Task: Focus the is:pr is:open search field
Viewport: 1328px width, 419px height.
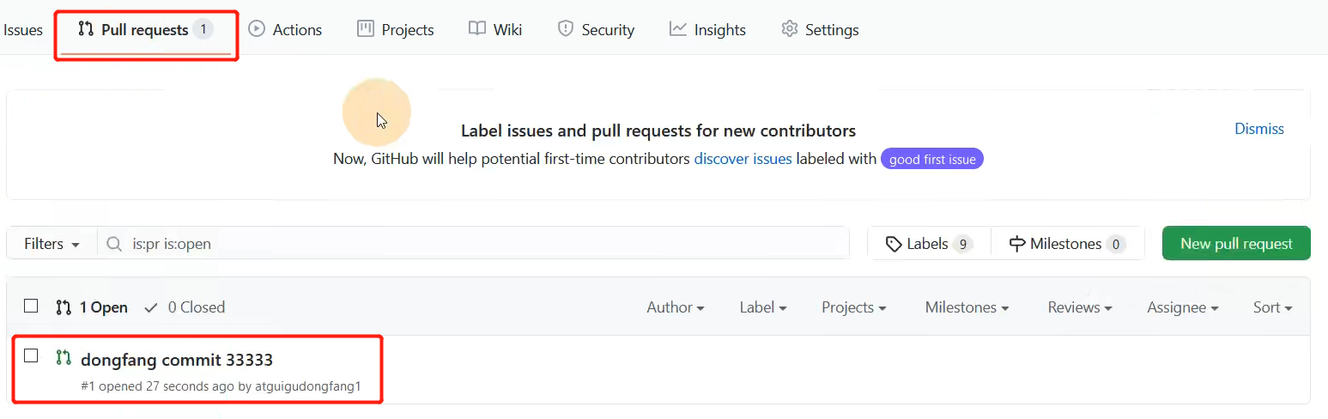Action: click(x=481, y=244)
